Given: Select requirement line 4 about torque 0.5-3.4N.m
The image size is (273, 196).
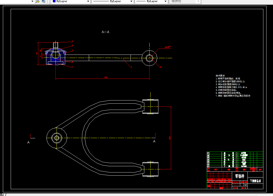Looking at the screenshot, I should tap(231, 87).
